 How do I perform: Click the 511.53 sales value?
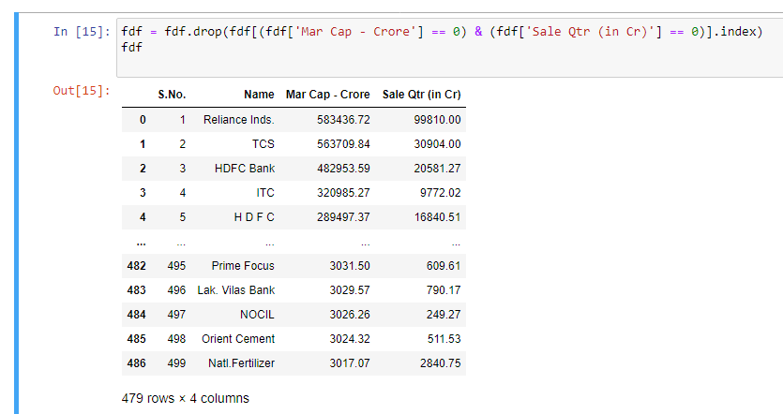click(444, 339)
